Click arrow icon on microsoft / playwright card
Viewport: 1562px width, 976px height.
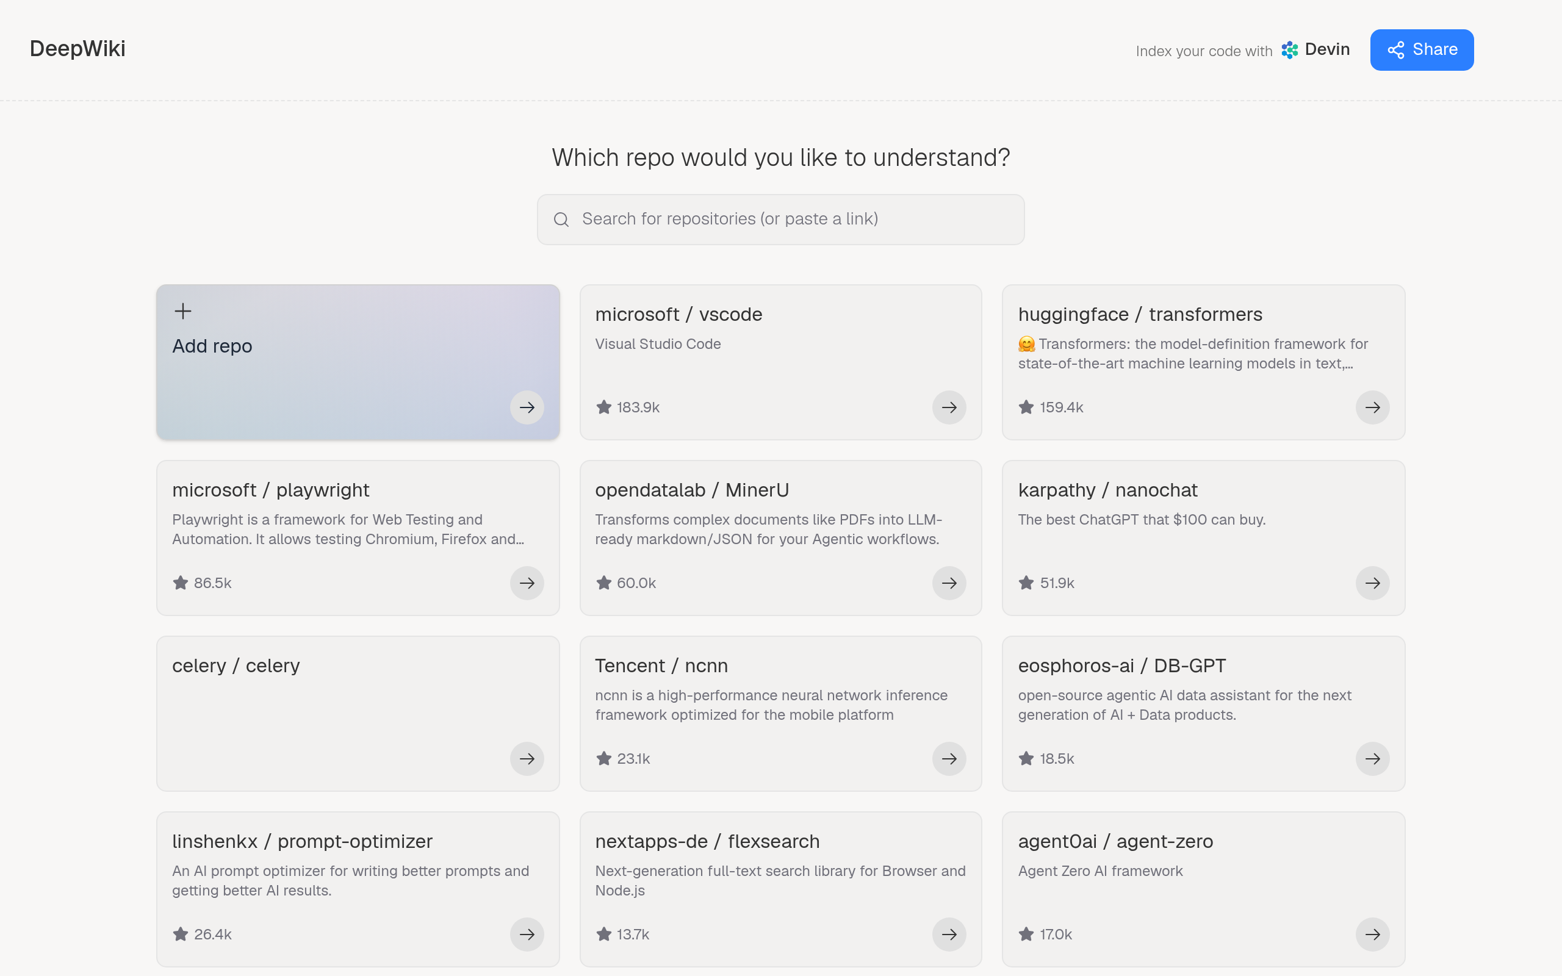pos(527,583)
